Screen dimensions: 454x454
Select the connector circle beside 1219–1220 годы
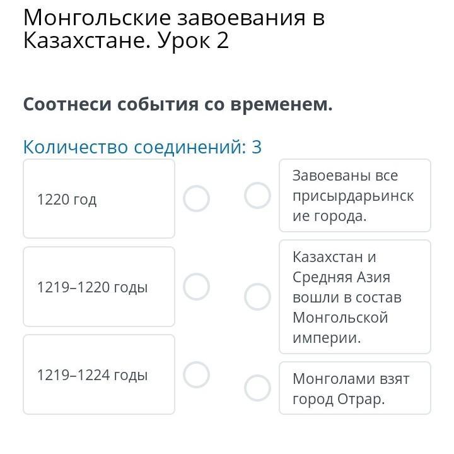196,286
